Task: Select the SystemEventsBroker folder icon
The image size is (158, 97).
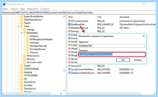Action: pyautogui.click(x=22, y=16)
